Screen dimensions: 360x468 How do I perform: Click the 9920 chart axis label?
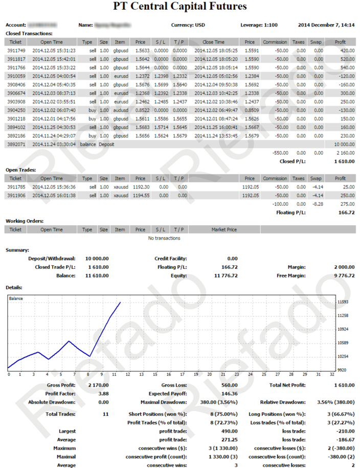click(342, 370)
